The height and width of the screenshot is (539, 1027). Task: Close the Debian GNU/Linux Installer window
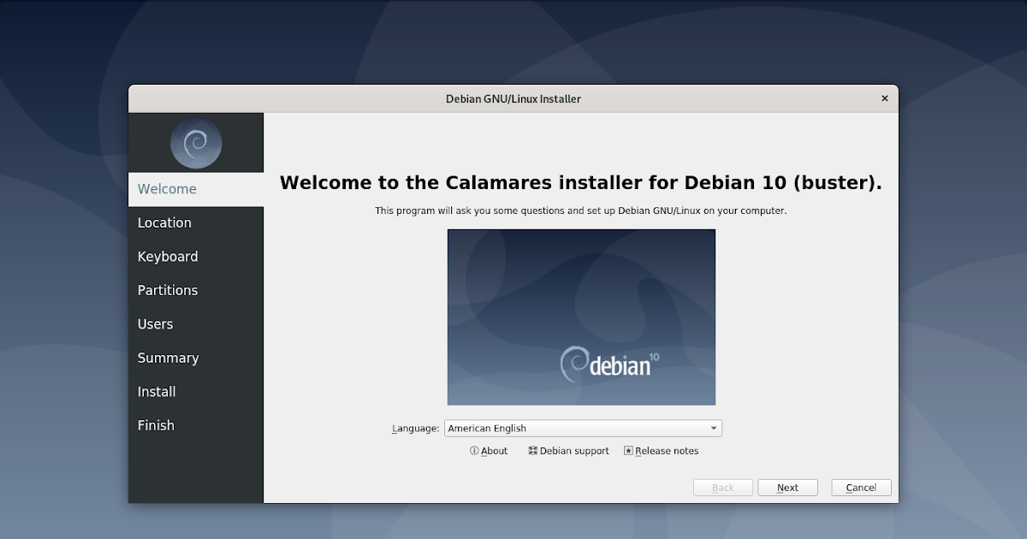[x=884, y=98]
